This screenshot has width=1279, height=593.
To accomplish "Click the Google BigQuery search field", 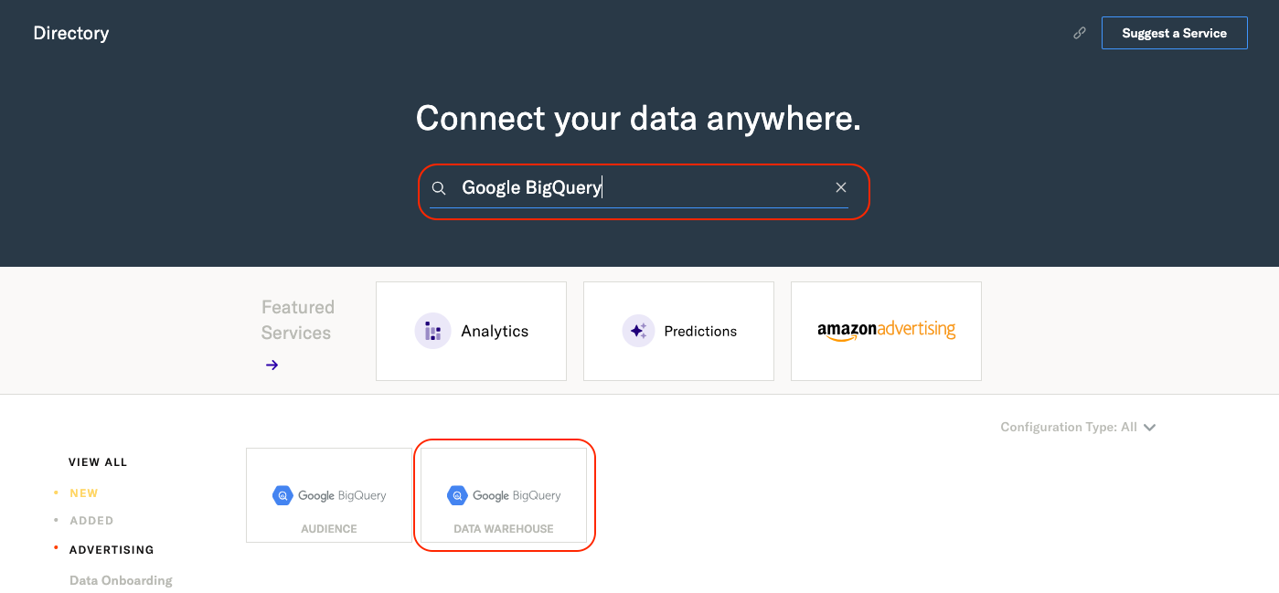I will click(639, 187).
